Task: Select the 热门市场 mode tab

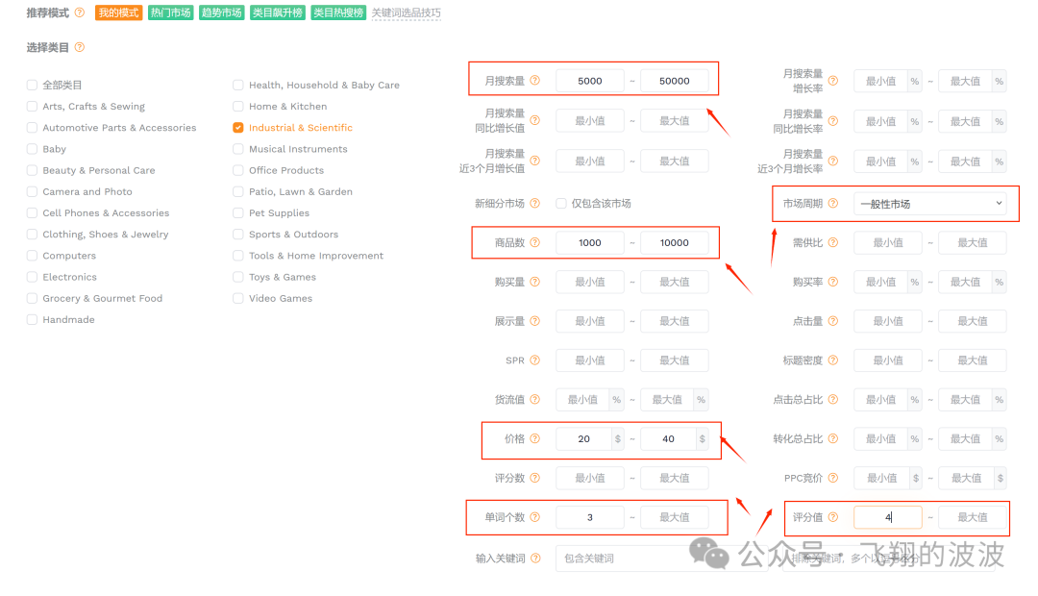Action: click(x=170, y=13)
